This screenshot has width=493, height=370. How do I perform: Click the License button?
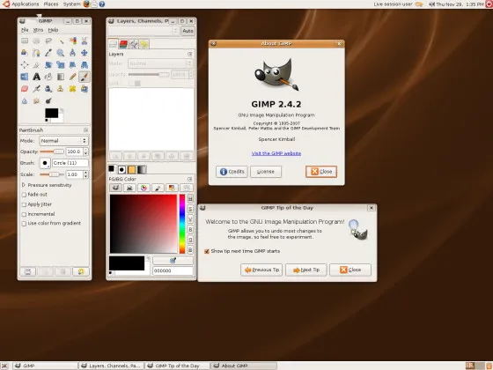266,172
